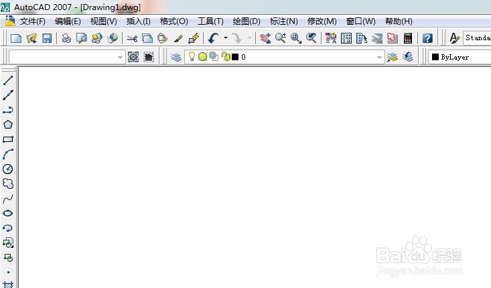Toggle layer 0 freeze sun icon
Viewport: 491px width, 288px height.
tap(202, 57)
